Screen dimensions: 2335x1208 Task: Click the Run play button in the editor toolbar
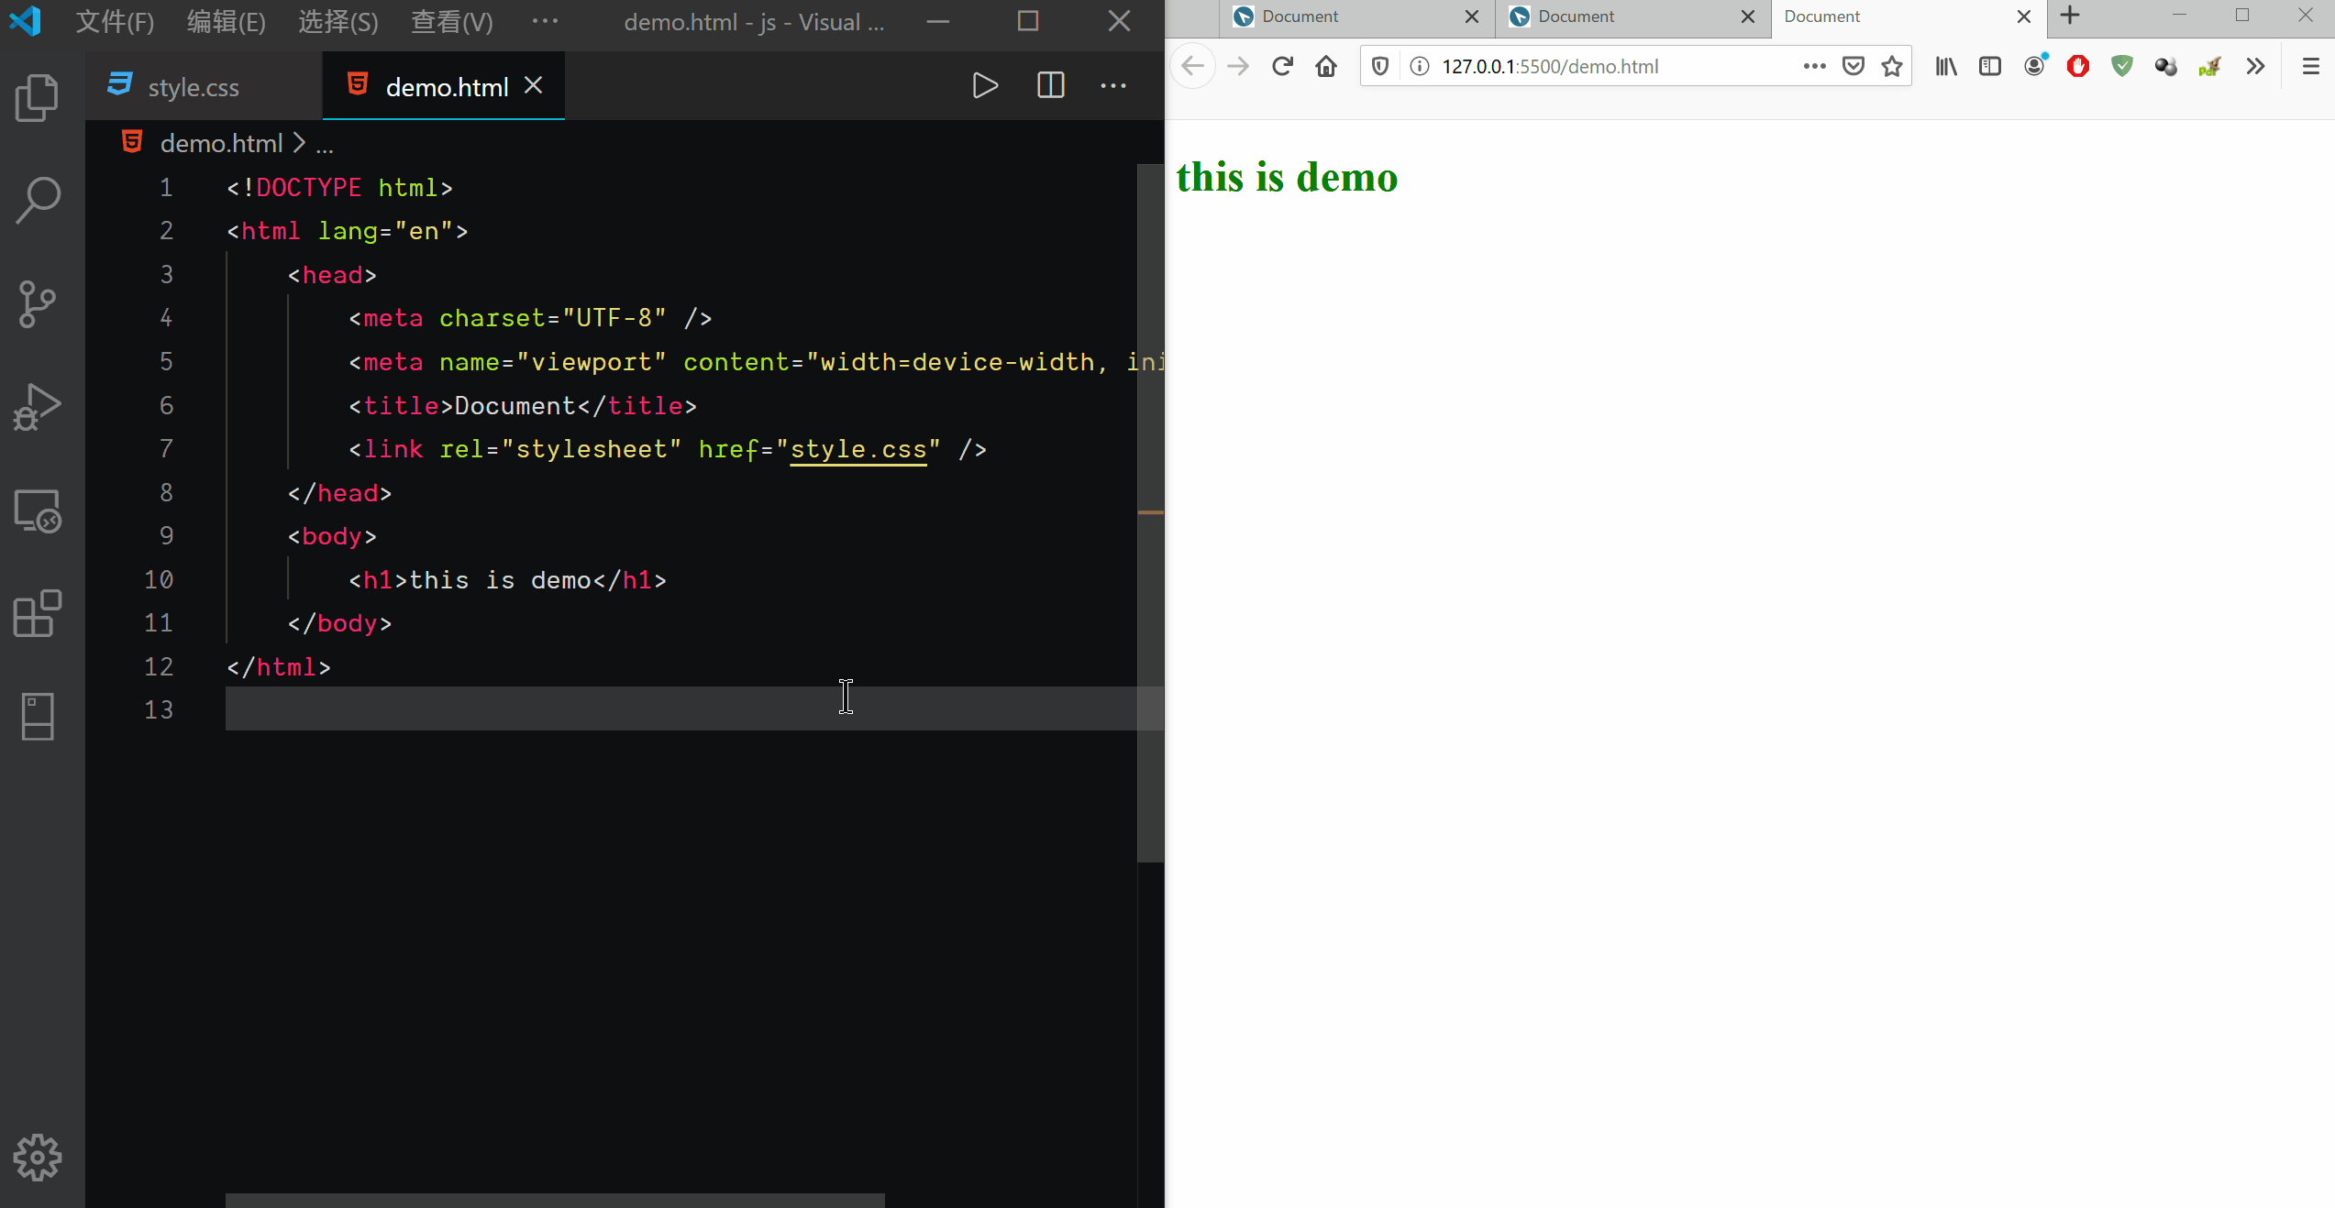pos(985,86)
